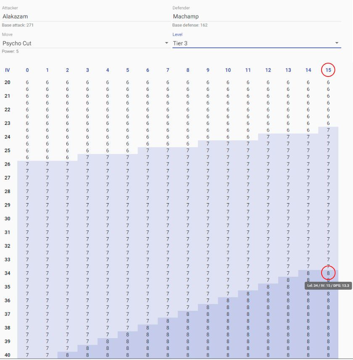Click IV column header 1
353x360 pixels.
click(47, 70)
